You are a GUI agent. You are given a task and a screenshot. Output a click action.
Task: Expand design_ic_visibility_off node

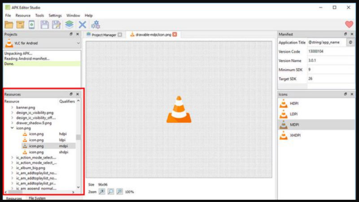(x=13, y=118)
